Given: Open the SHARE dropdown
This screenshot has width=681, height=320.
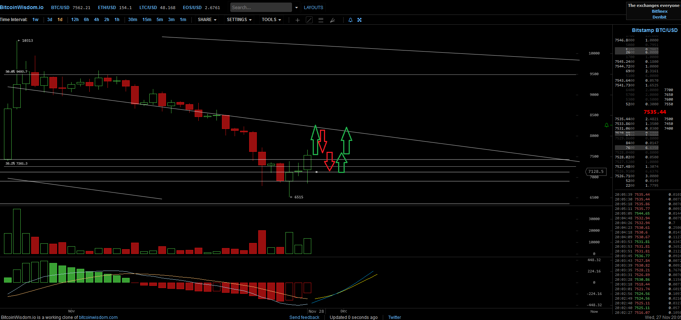Looking at the screenshot, I should click(x=207, y=20).
